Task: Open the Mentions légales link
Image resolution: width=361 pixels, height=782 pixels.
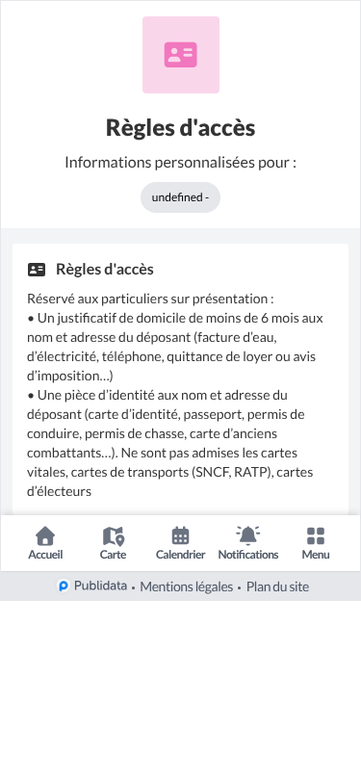Action: pos(187,587)
